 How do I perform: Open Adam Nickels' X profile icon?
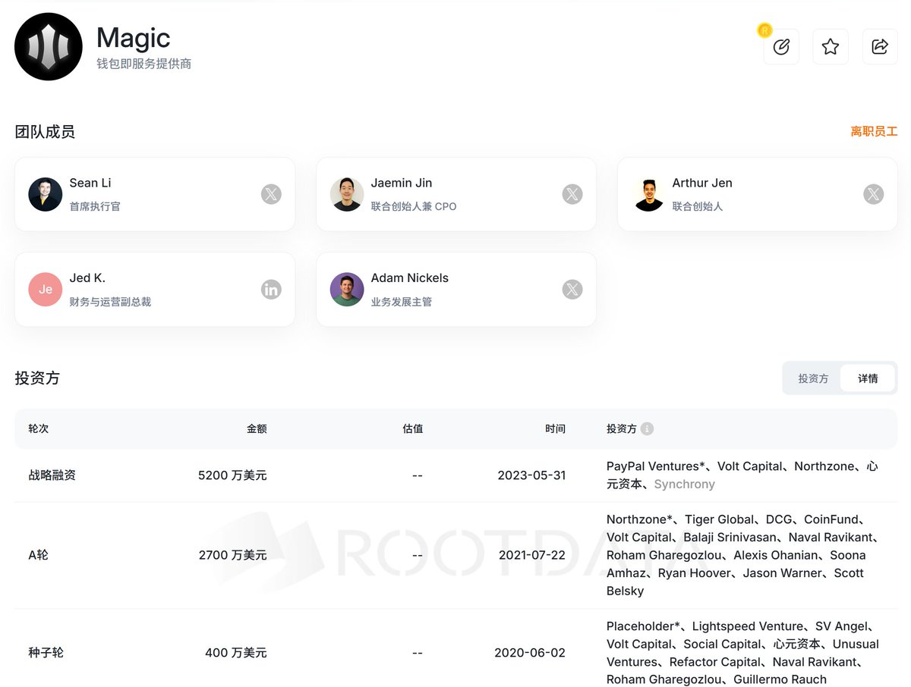point(572,289)
